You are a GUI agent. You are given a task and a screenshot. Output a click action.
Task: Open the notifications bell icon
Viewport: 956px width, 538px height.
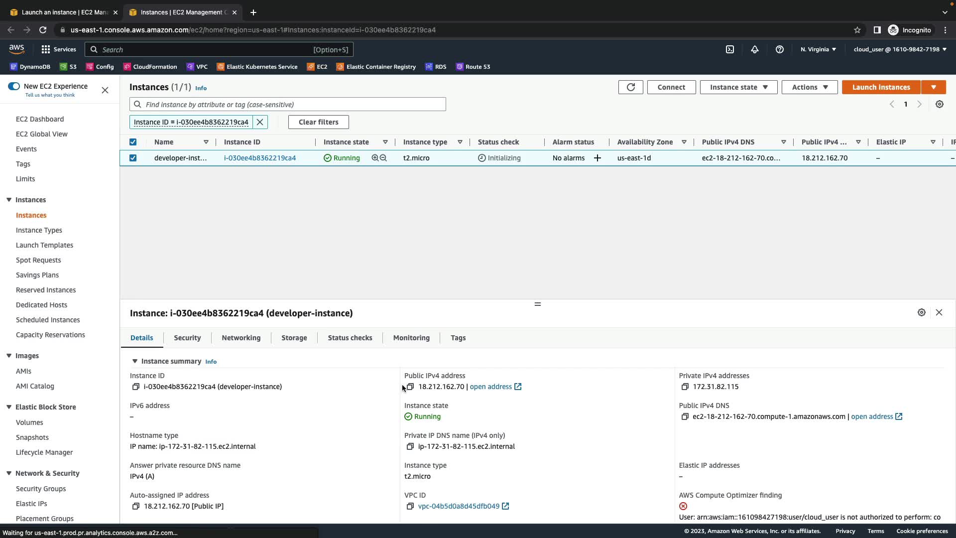click(754, 49)
